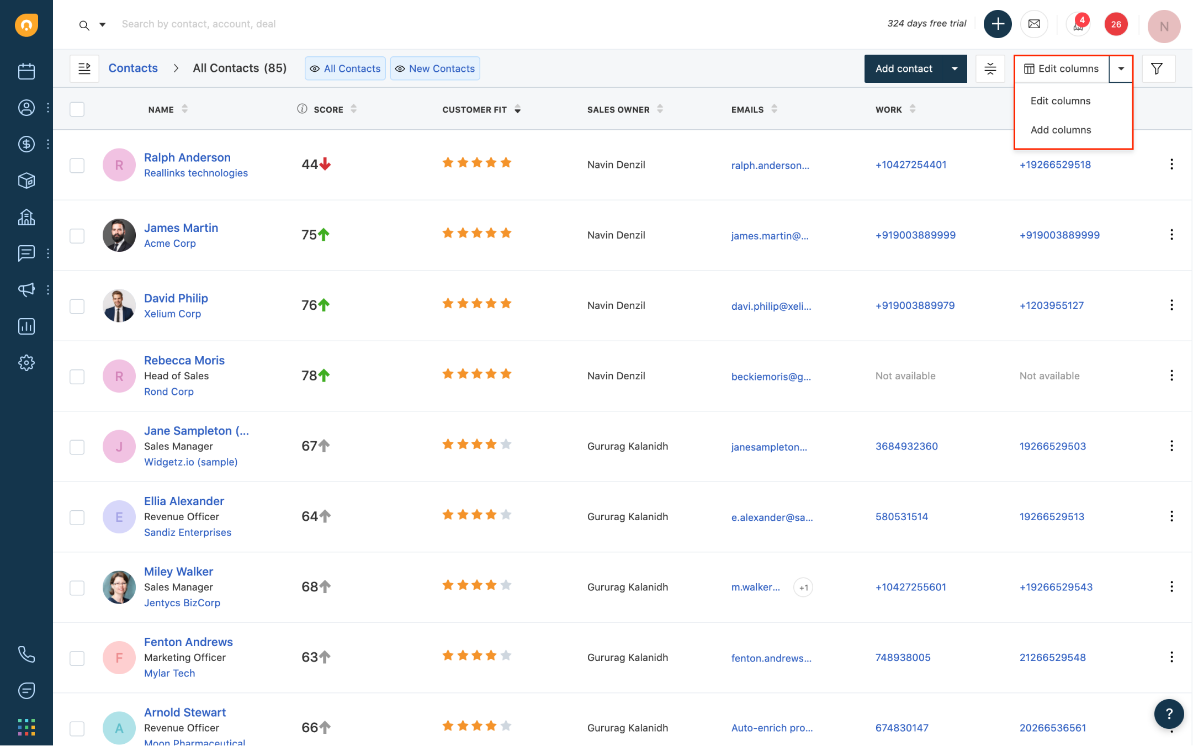Click the contacts icon in sidebar
The height and width of the screenshot is (746, 1193).
(x=25, y=108)
